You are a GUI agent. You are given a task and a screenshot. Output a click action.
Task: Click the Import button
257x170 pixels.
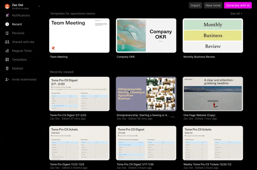pos(195,5)
